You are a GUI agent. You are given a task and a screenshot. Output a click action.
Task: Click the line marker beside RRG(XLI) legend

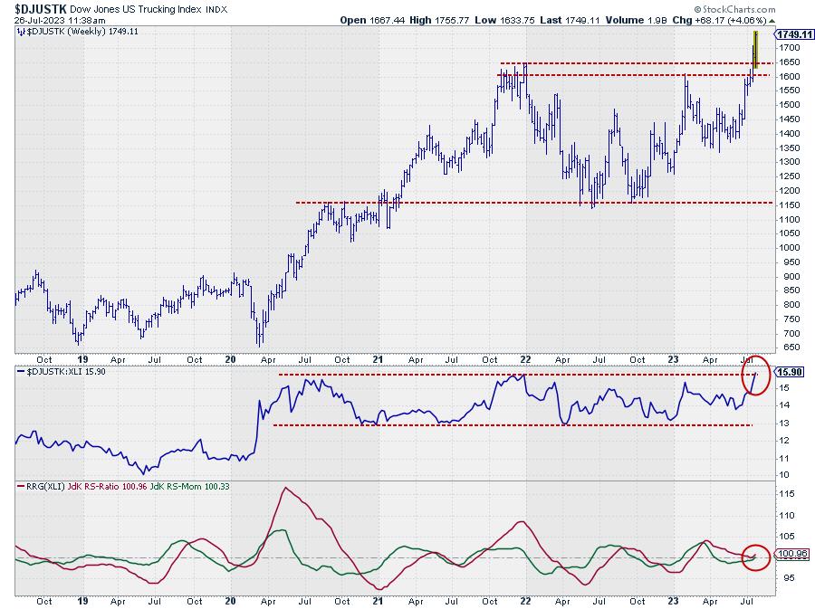tap(19, 488)
